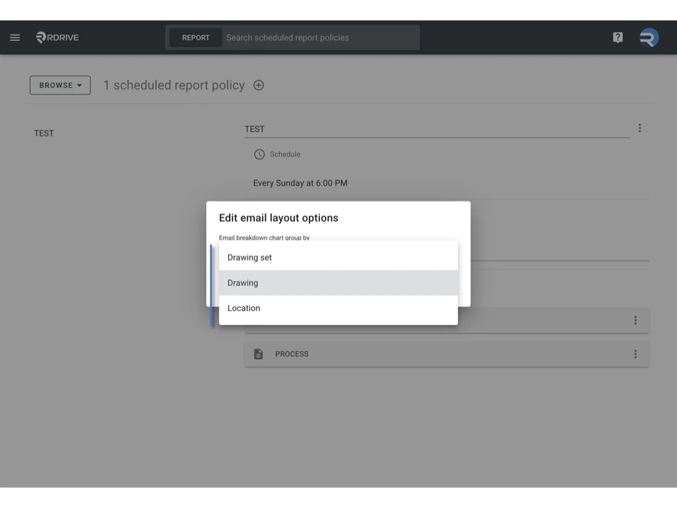This screenshot has height=508, width=677.
Task: Click the document icon on the PROCESS row
Action: [259, 353]
